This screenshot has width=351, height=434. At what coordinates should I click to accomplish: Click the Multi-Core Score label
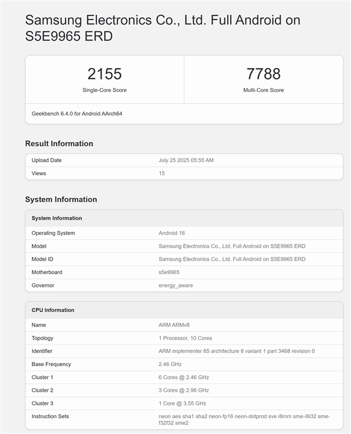pos(263,90)
